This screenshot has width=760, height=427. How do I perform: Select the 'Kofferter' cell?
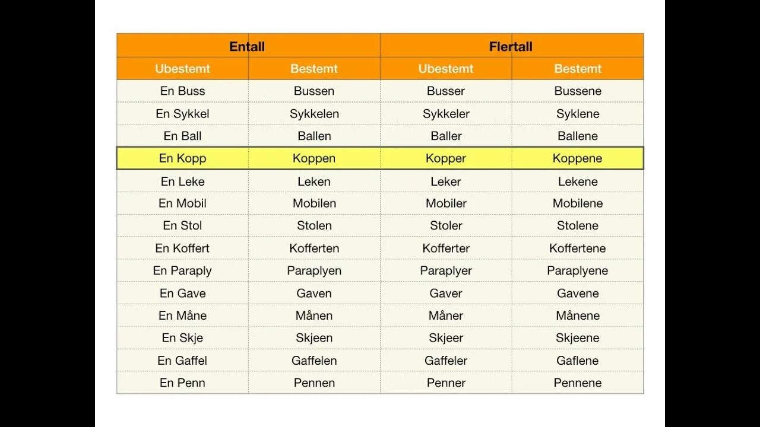(446, 248)
